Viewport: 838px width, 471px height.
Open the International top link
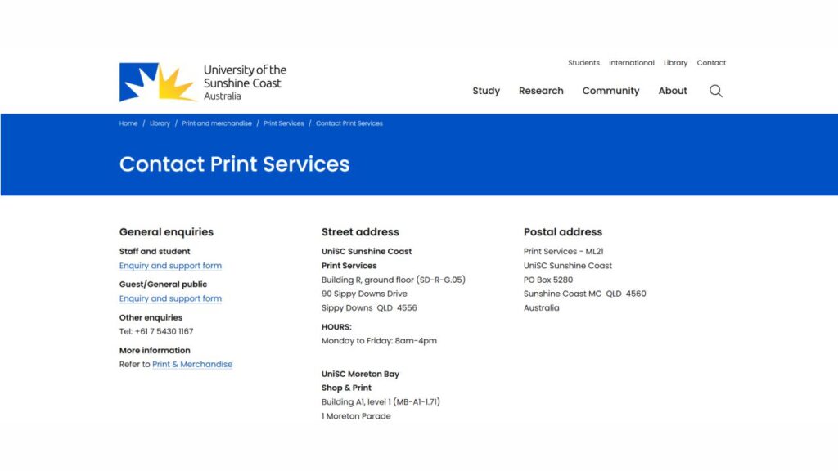click(631, 62)
